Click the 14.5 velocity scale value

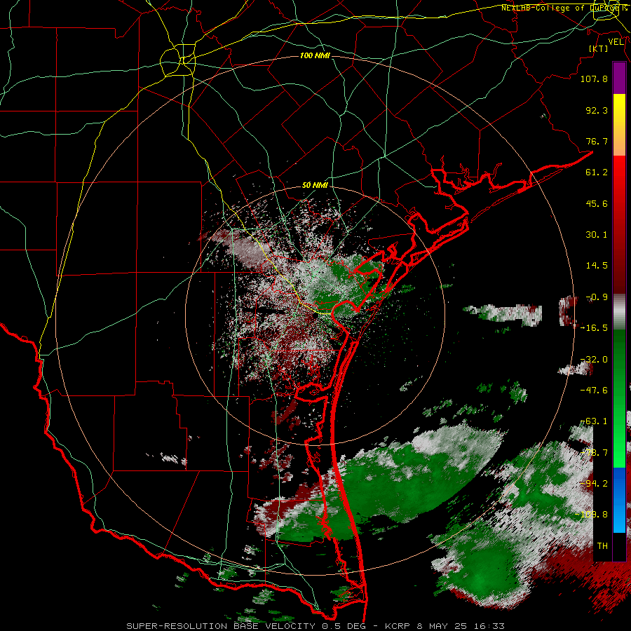click(597, 266)
